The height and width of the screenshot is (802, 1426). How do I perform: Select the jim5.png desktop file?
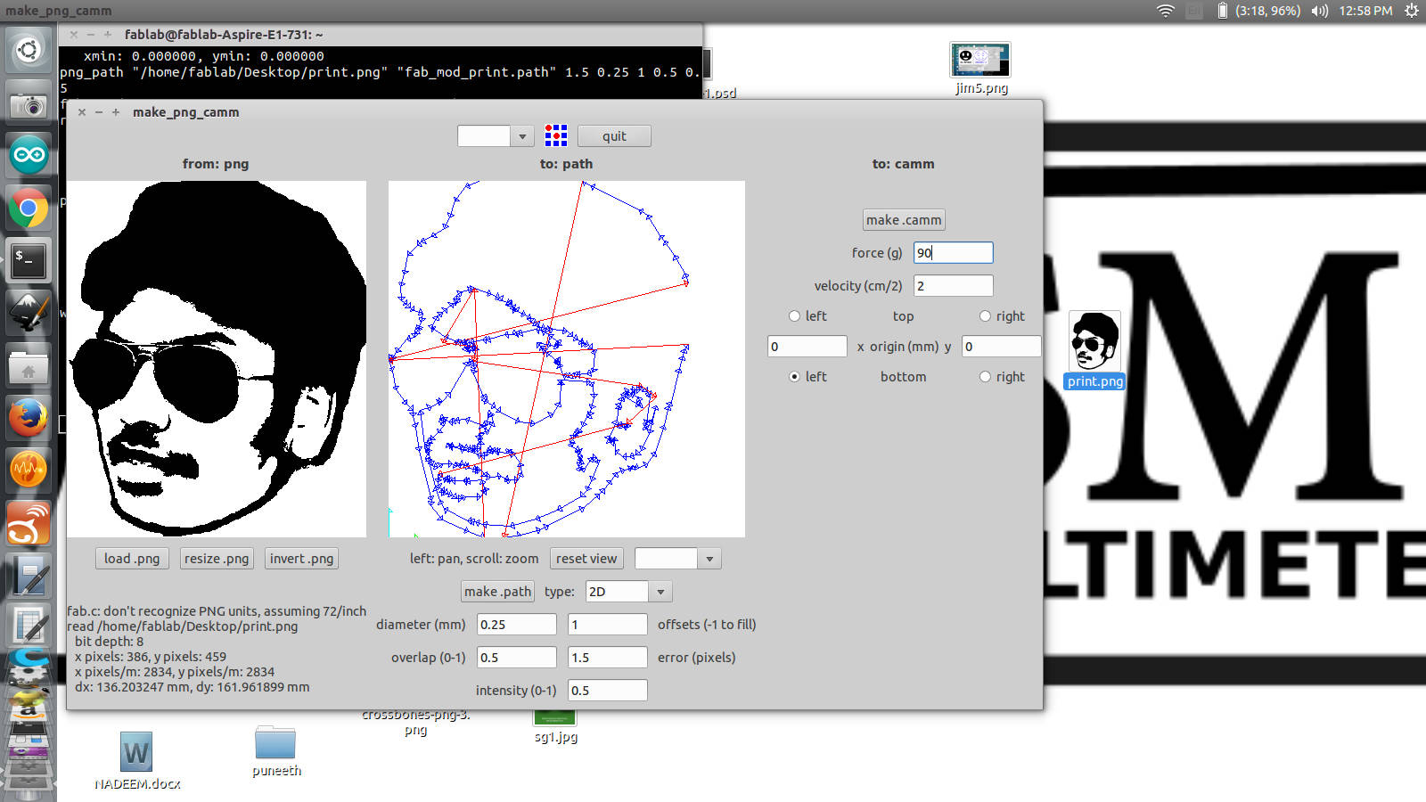(x=981, y=69)
